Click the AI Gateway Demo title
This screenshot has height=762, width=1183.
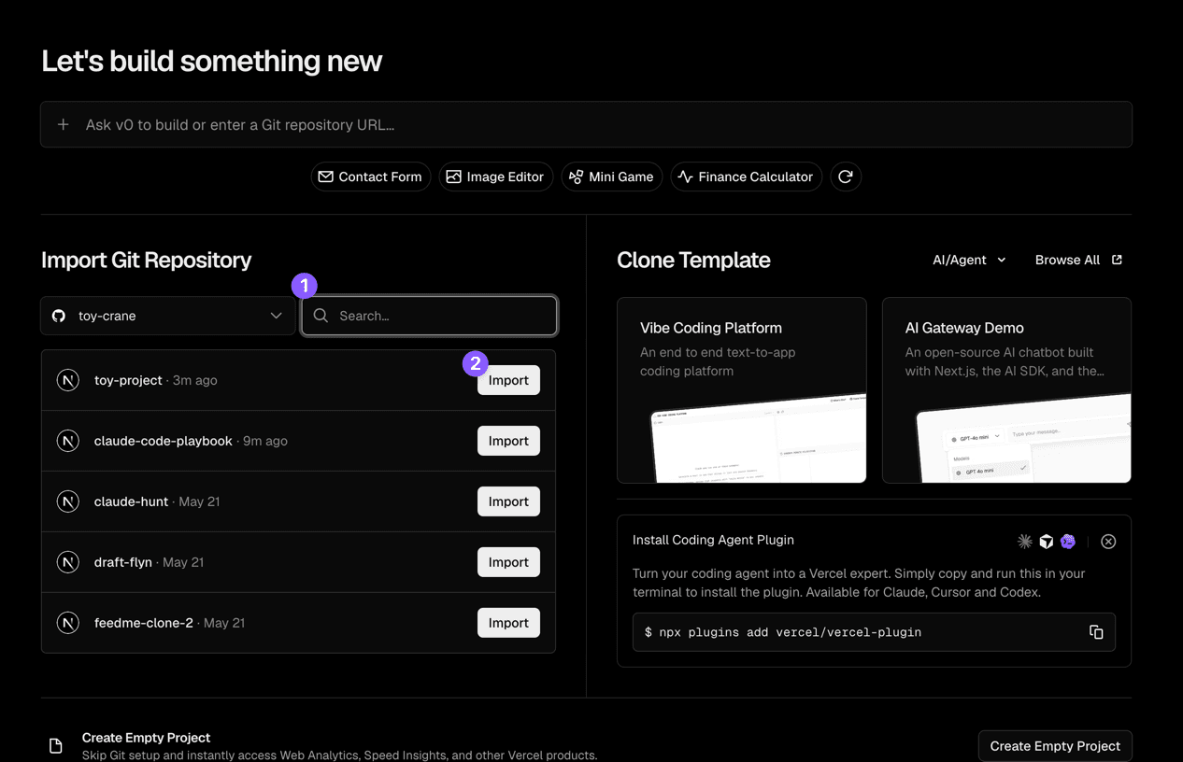pyautogui.click(x=964, y=328)
